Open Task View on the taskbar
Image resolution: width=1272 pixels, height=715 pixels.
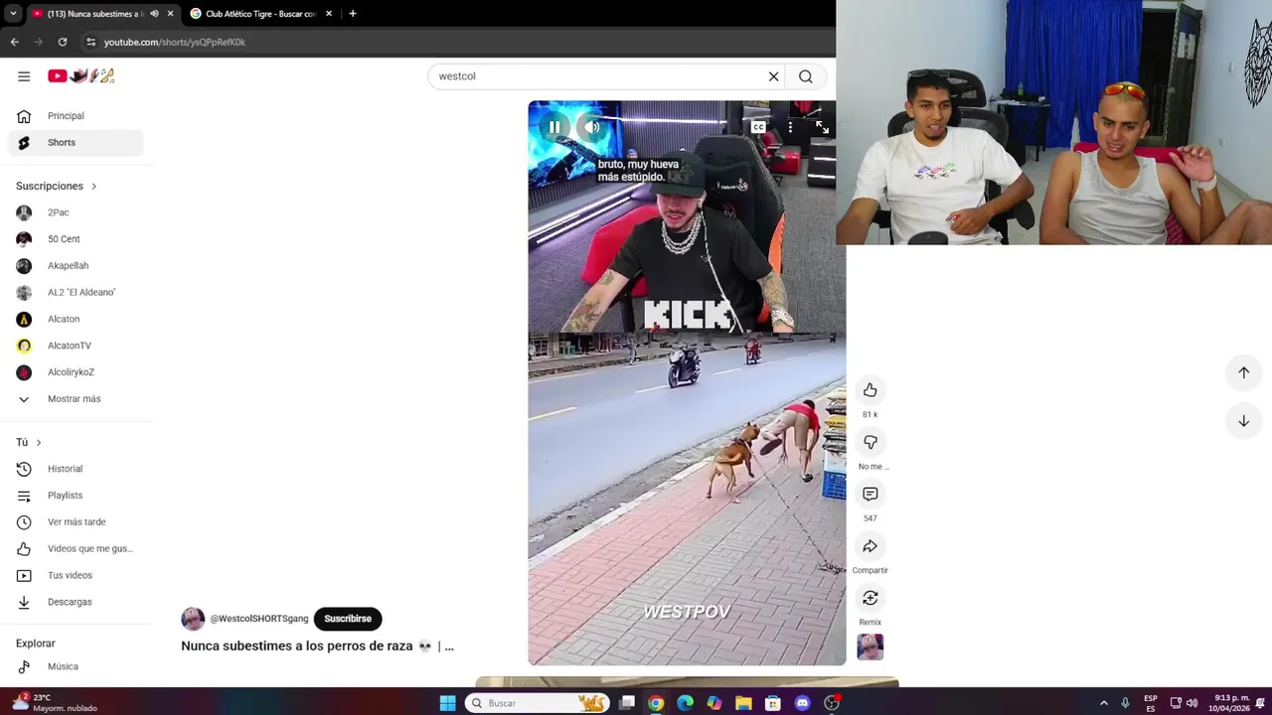(627, 703)
